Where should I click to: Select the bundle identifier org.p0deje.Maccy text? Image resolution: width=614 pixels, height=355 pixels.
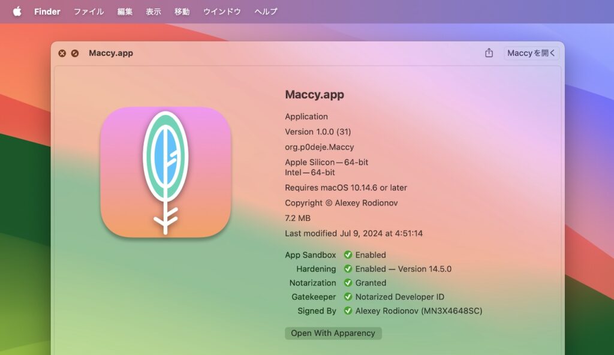tap(319, 146)
